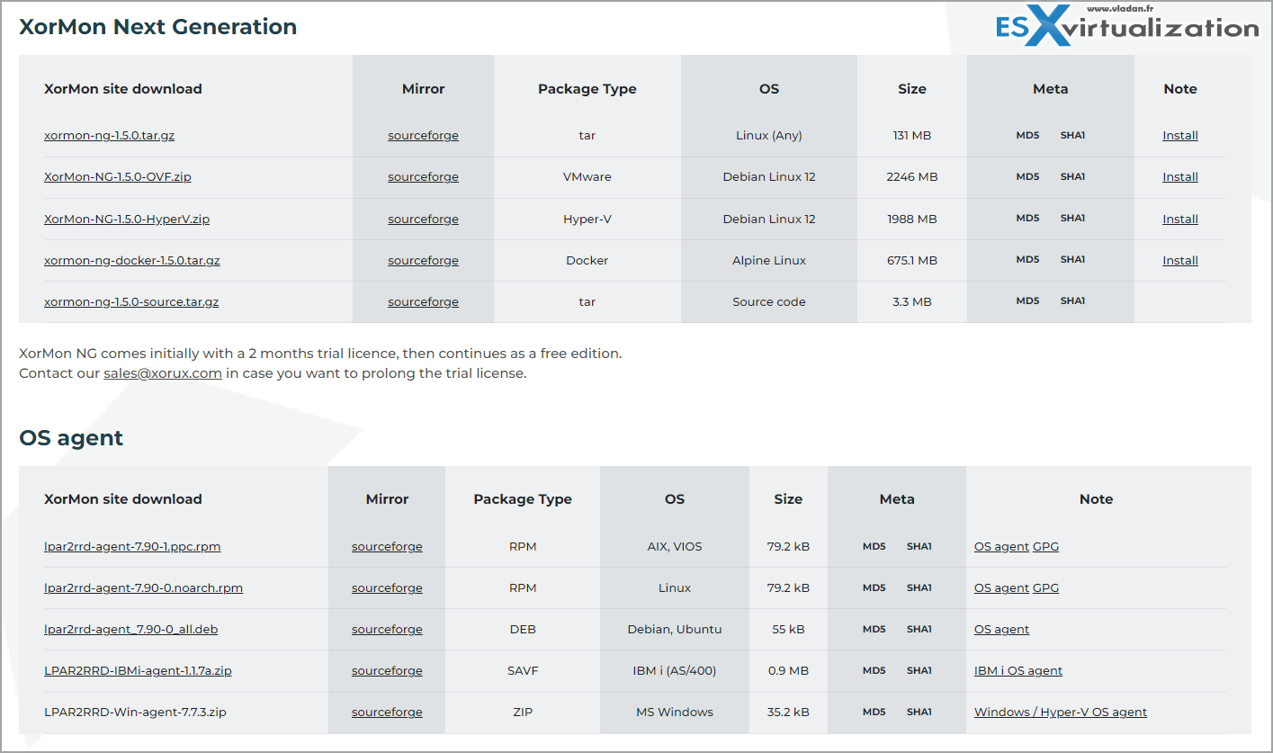
Task: Open the LPAR2RRD-IBMi-agent-1.1.7a.zip link
Action: pyautogui.click(x=138, y=671)
